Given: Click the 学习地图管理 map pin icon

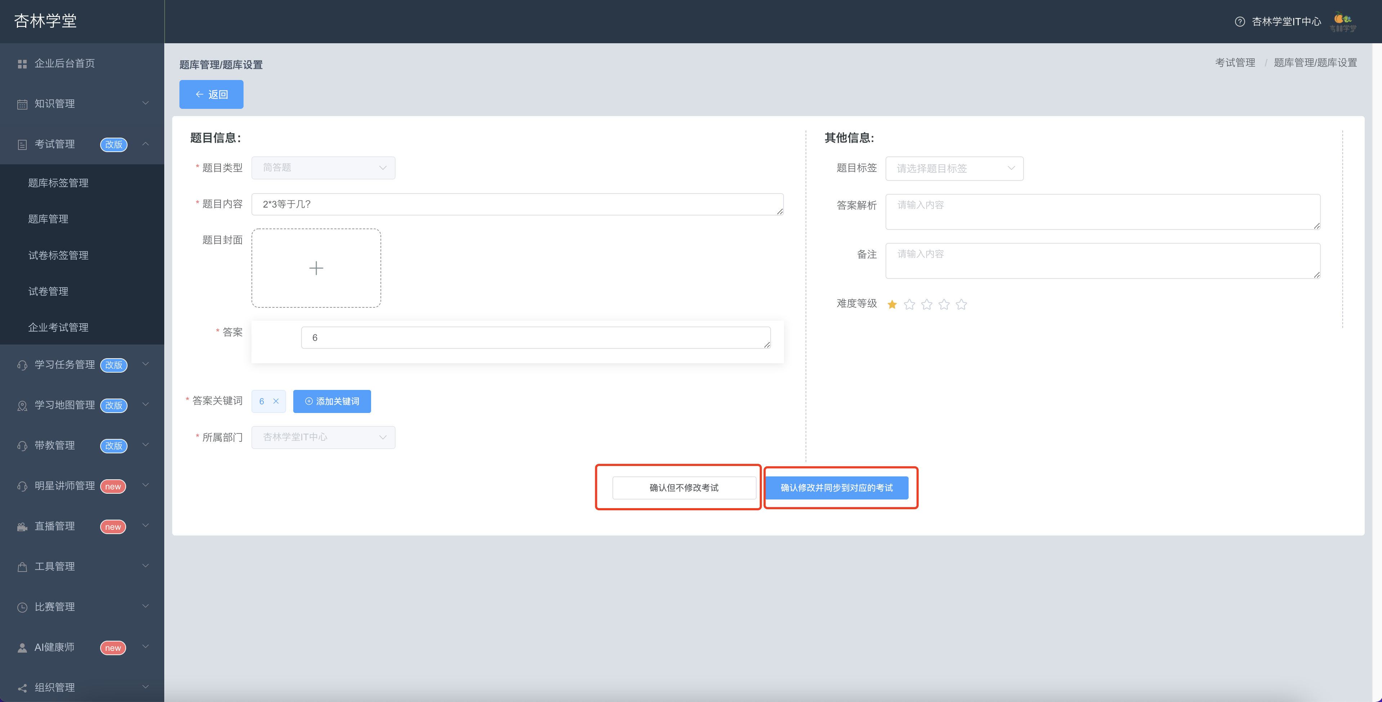Looking at the screenshot, I should coord(22,406).
